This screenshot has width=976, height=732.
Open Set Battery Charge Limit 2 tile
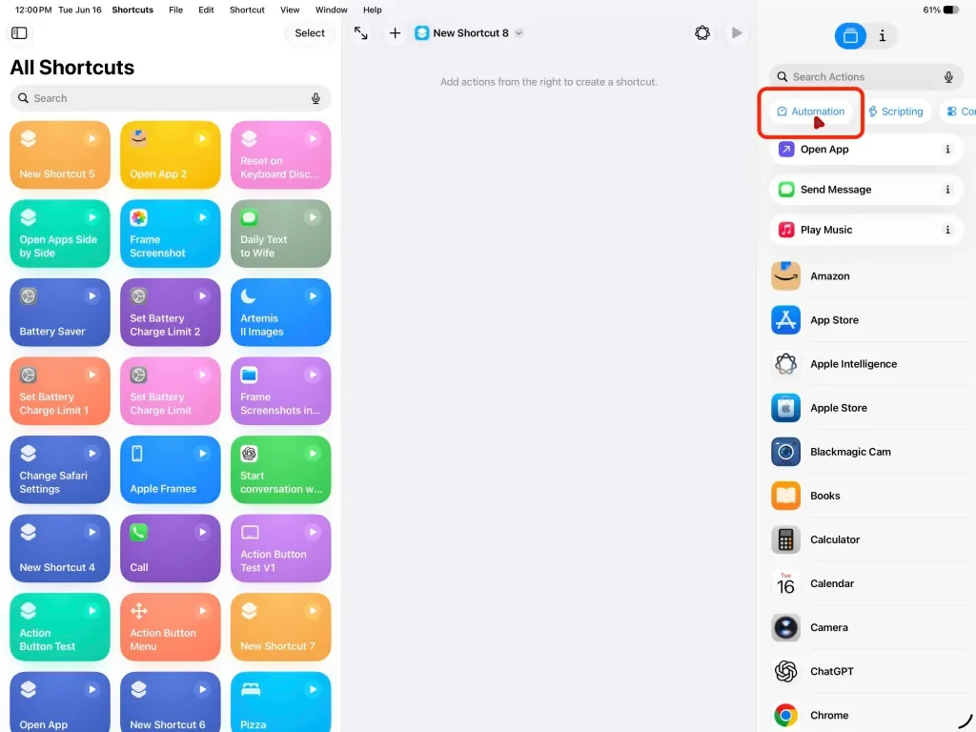(x=170, y=313)
